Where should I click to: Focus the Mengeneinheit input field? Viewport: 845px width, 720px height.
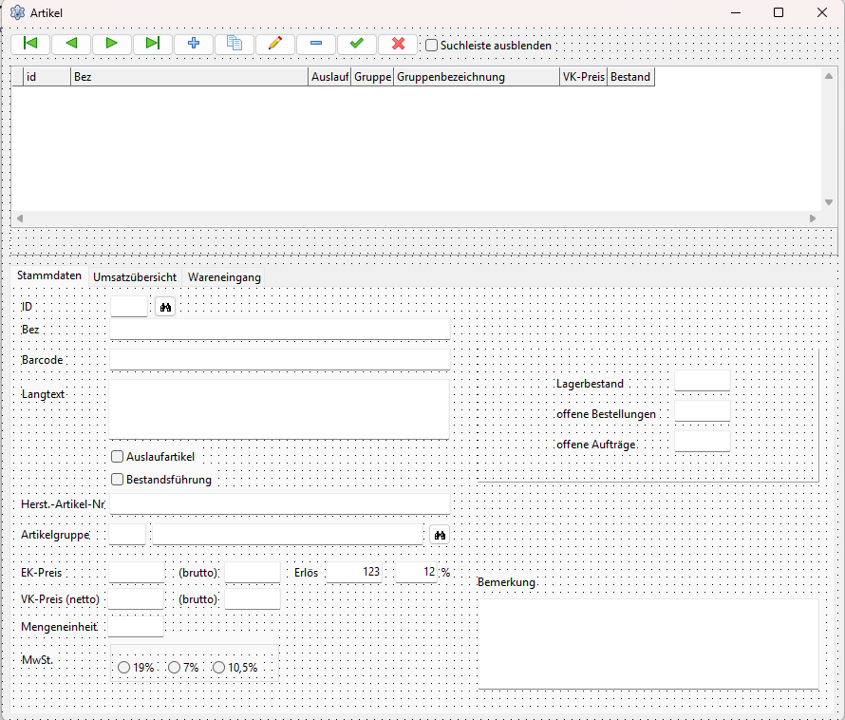click(136, 626)
